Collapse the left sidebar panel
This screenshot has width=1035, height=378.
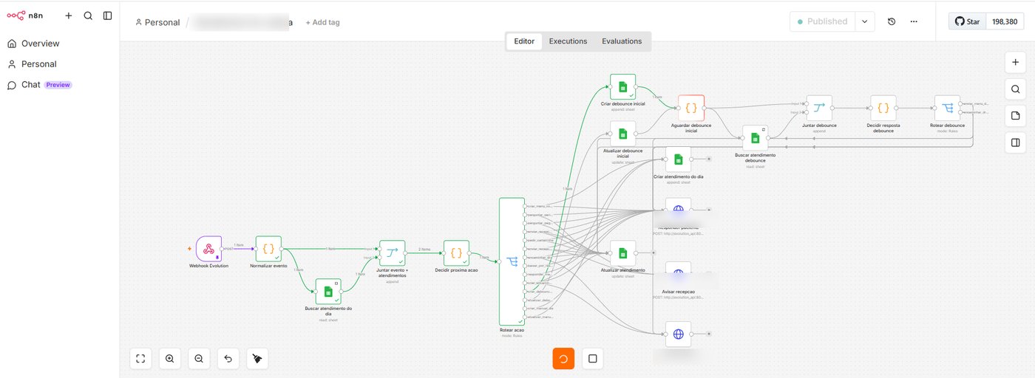108,16
